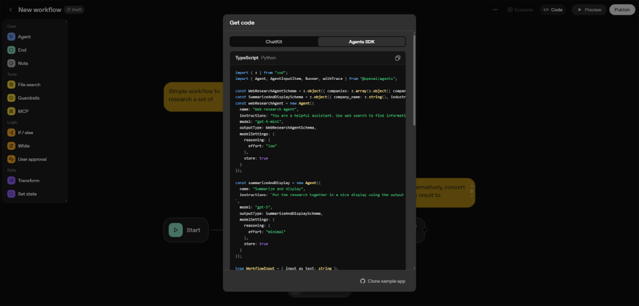Select the End node icon

tap(11, 50)
